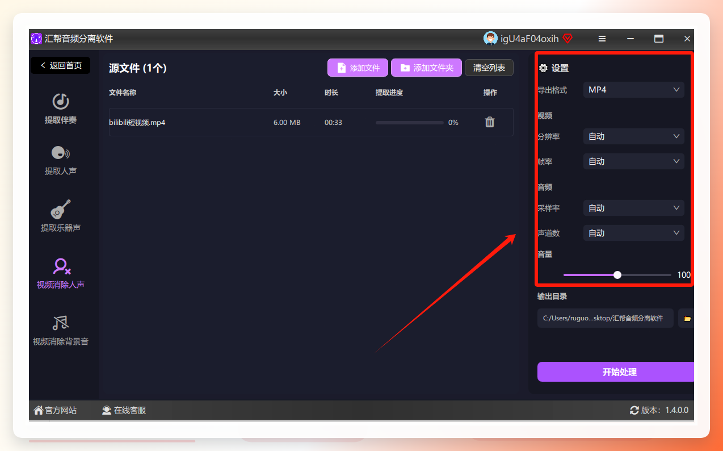
Task: Click 添加文件夹 button
Action: click(x=426, y=68)
